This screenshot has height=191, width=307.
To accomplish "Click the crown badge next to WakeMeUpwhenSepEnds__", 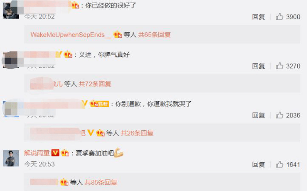I will 118,35.
